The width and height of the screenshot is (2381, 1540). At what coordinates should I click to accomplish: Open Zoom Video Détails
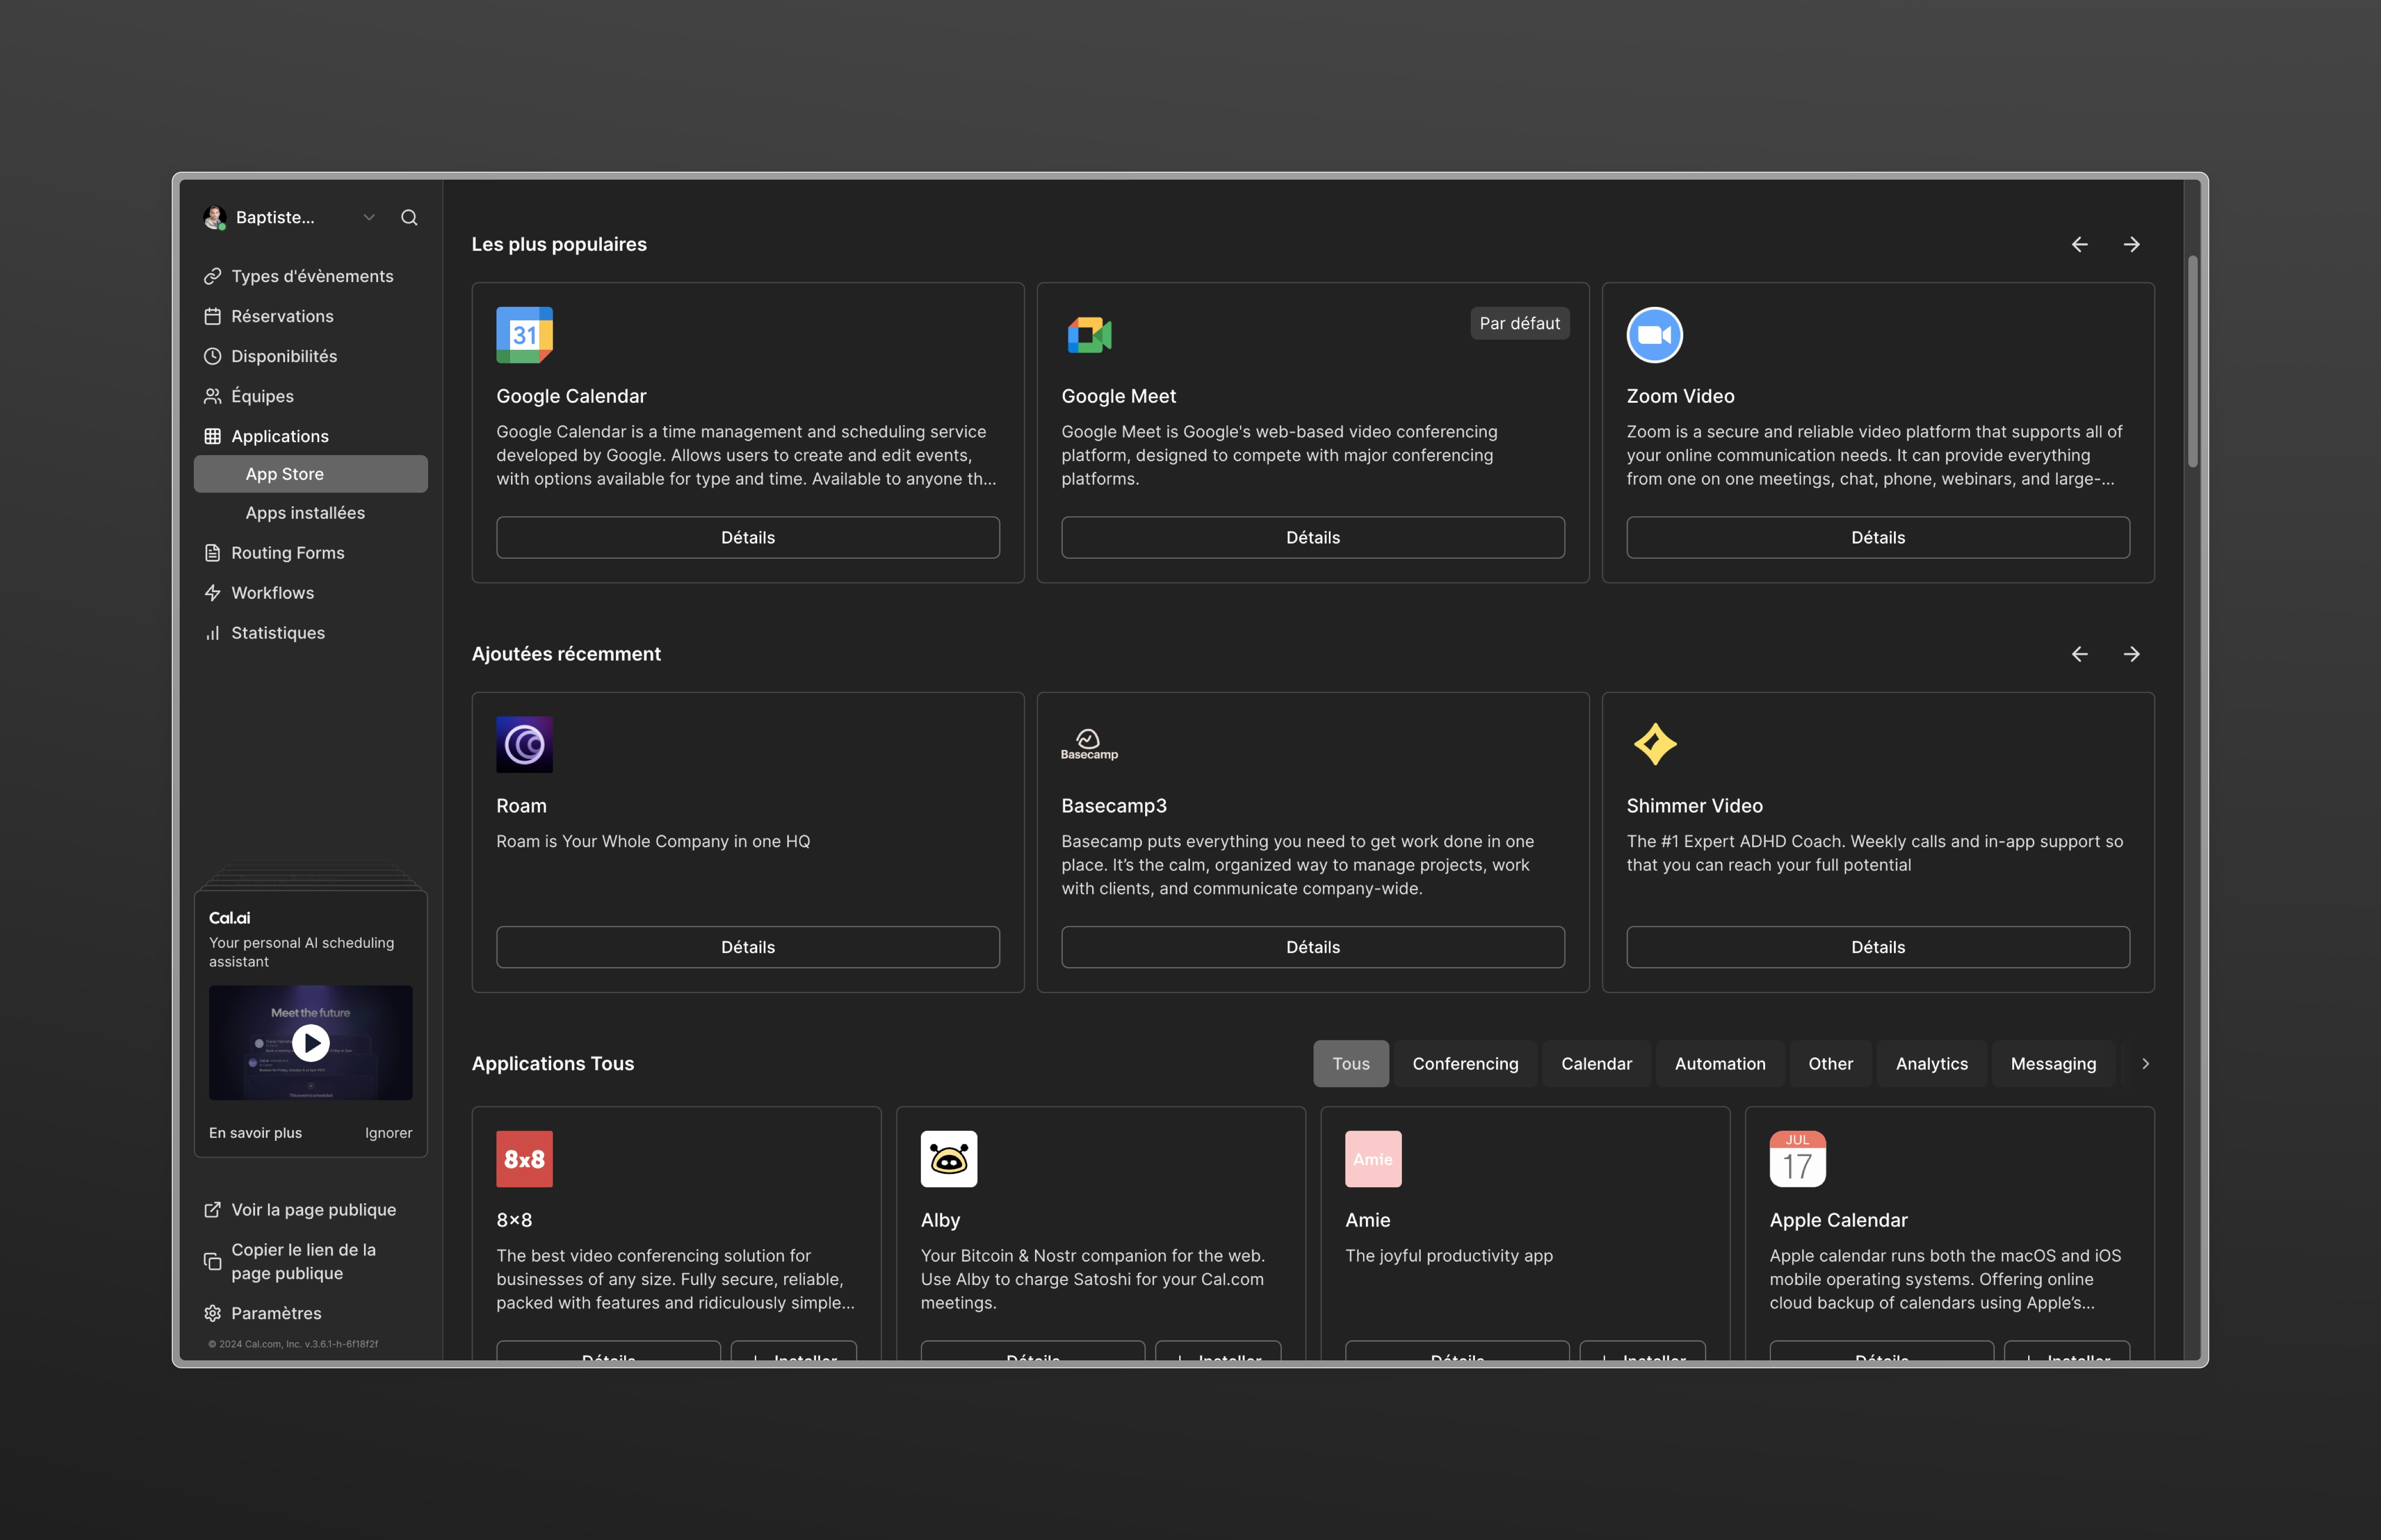point(1878,538)
